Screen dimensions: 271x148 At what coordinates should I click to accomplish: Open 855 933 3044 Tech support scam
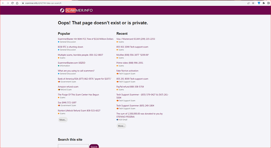[132, 47]
